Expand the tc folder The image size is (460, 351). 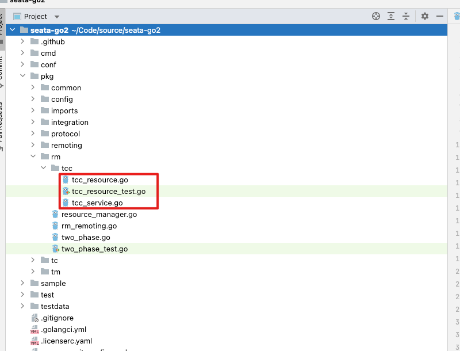33,260
